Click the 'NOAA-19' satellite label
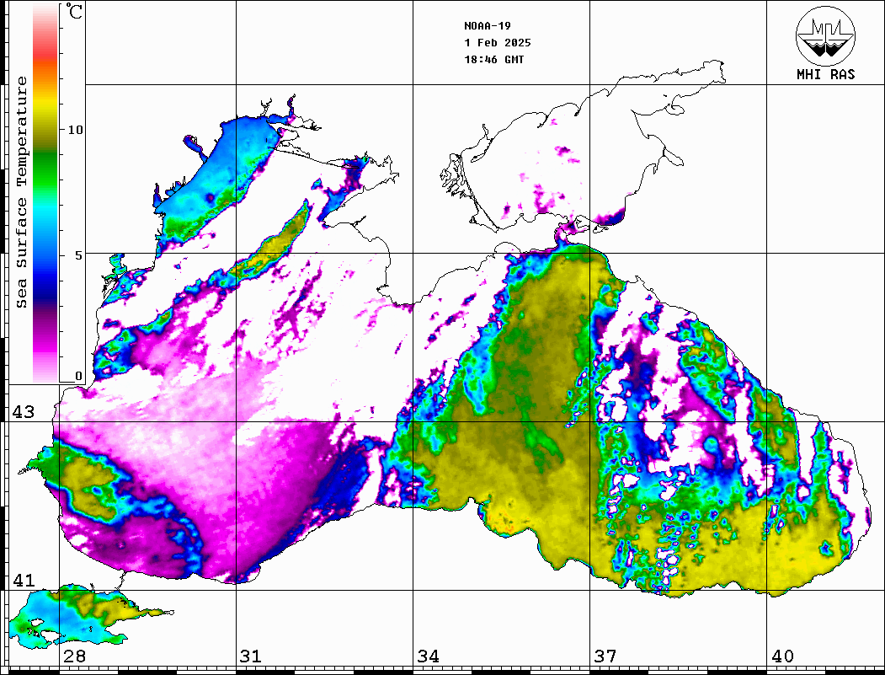This screenshot has width=885, height=675. point(488,26)
